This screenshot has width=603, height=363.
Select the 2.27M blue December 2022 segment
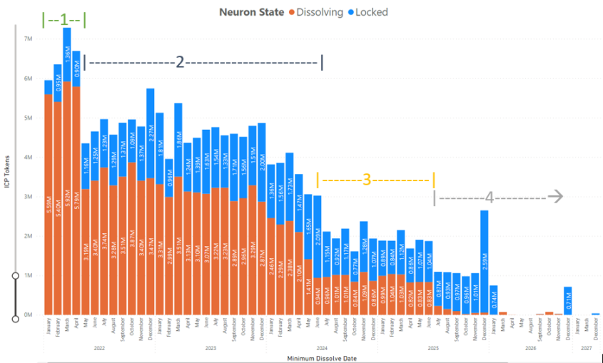151,133
